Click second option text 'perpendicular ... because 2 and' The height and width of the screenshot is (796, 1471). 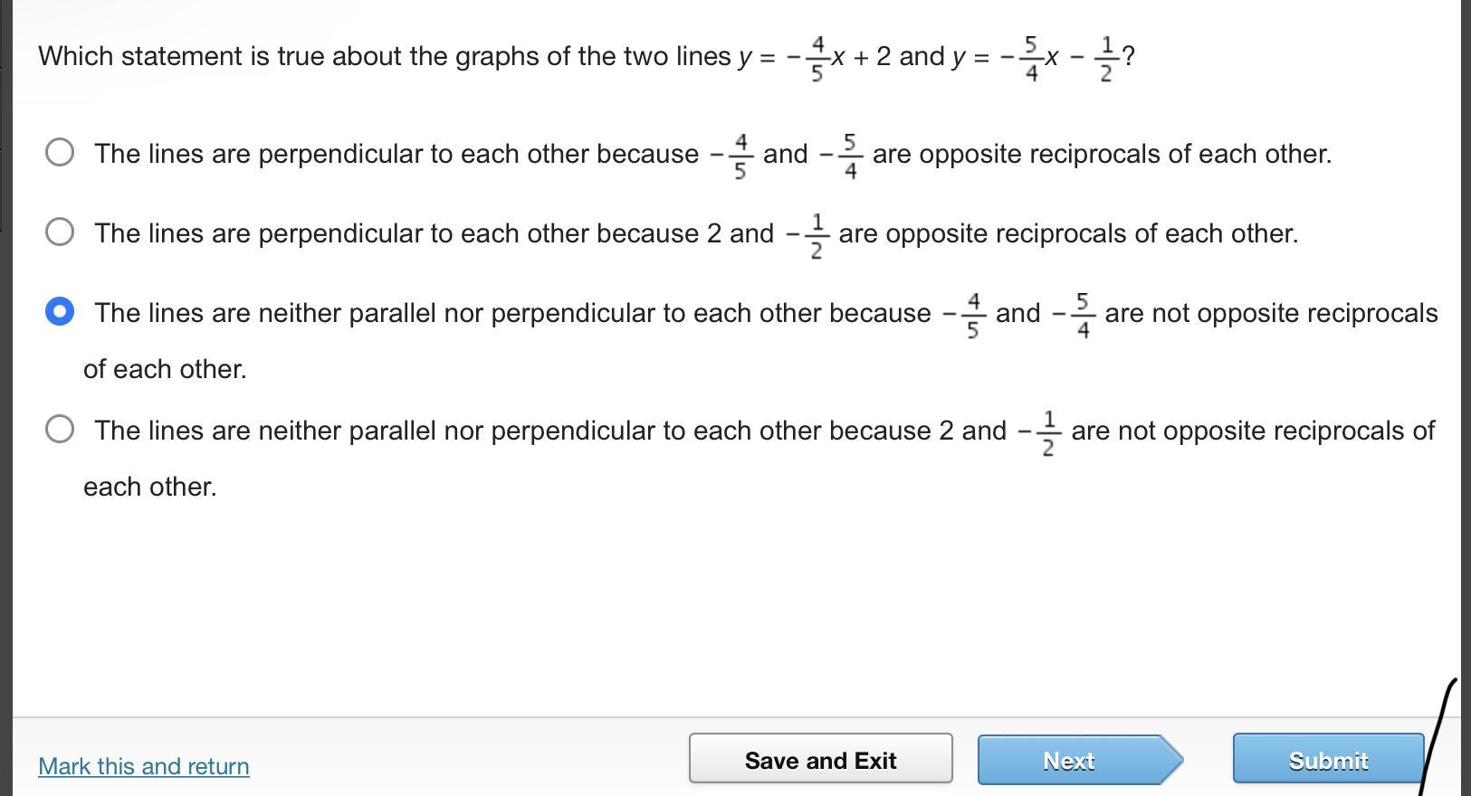(433, 233)
